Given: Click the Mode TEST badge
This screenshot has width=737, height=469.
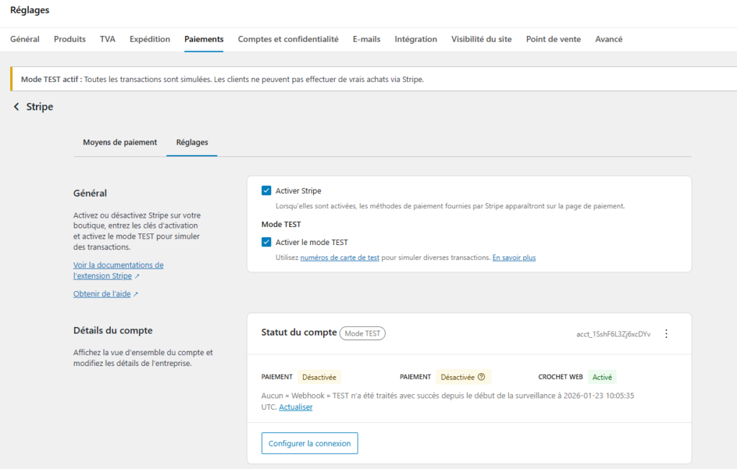Looking at the screenshot, I should (x=363, y=333).
